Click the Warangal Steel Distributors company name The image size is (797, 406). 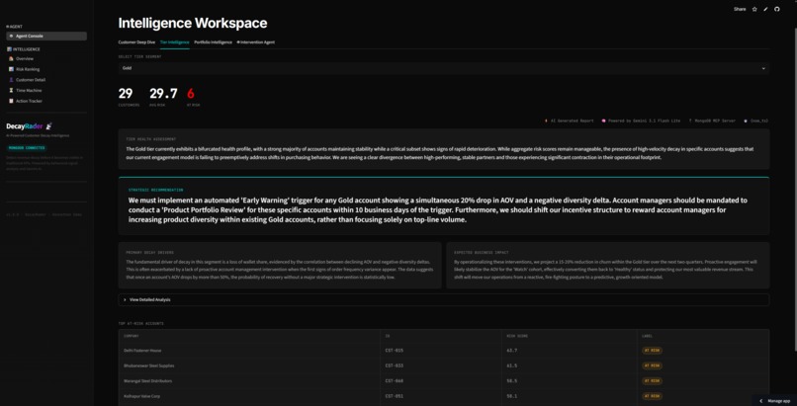click(148, 381)
